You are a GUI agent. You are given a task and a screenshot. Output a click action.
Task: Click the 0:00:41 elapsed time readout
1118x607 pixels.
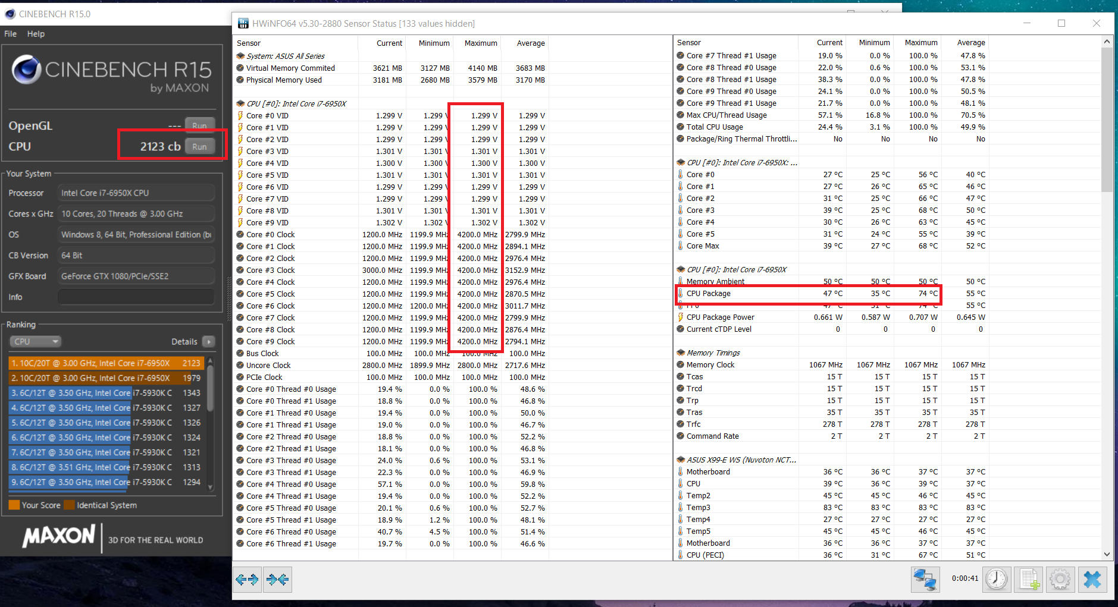click(965, 578)
